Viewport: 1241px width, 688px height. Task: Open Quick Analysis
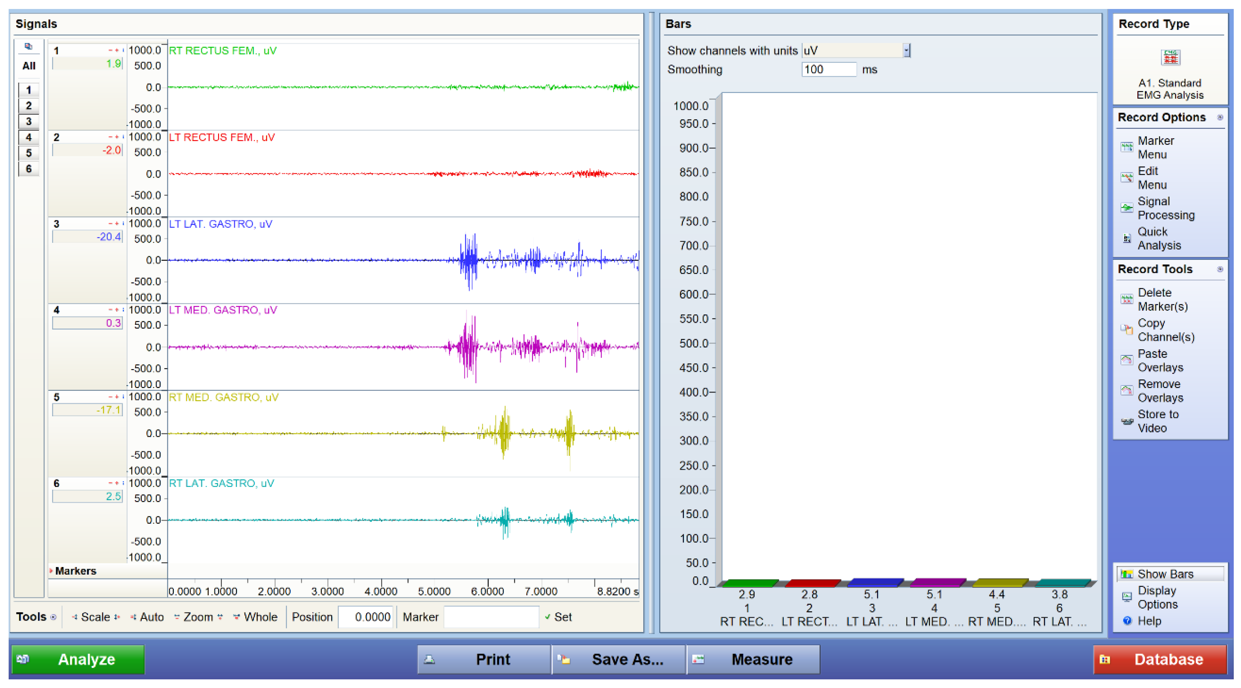[1126, 238]
